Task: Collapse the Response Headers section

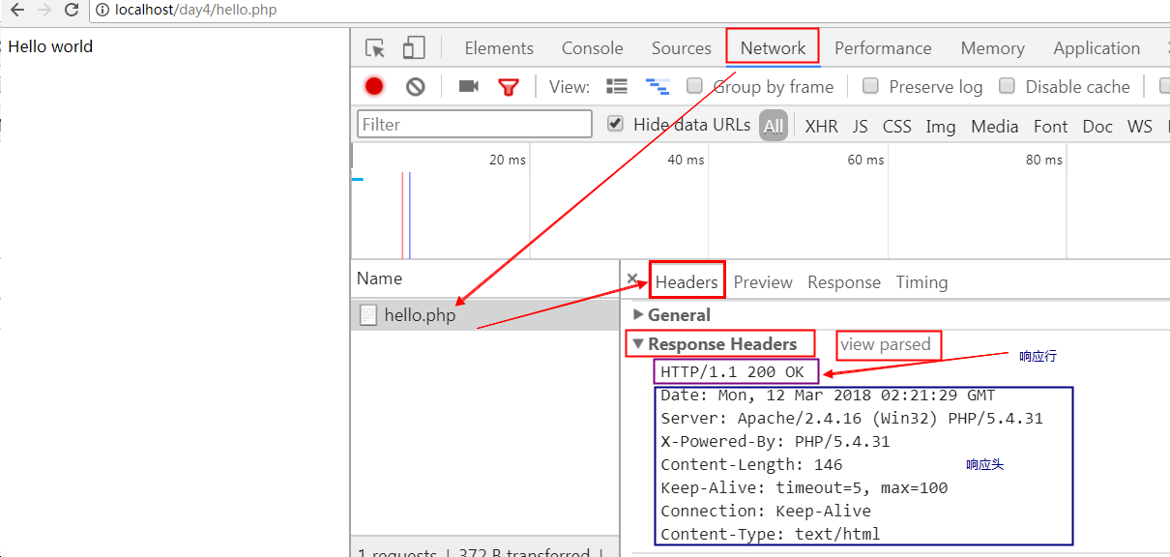Action: click(x=638, y=344)
